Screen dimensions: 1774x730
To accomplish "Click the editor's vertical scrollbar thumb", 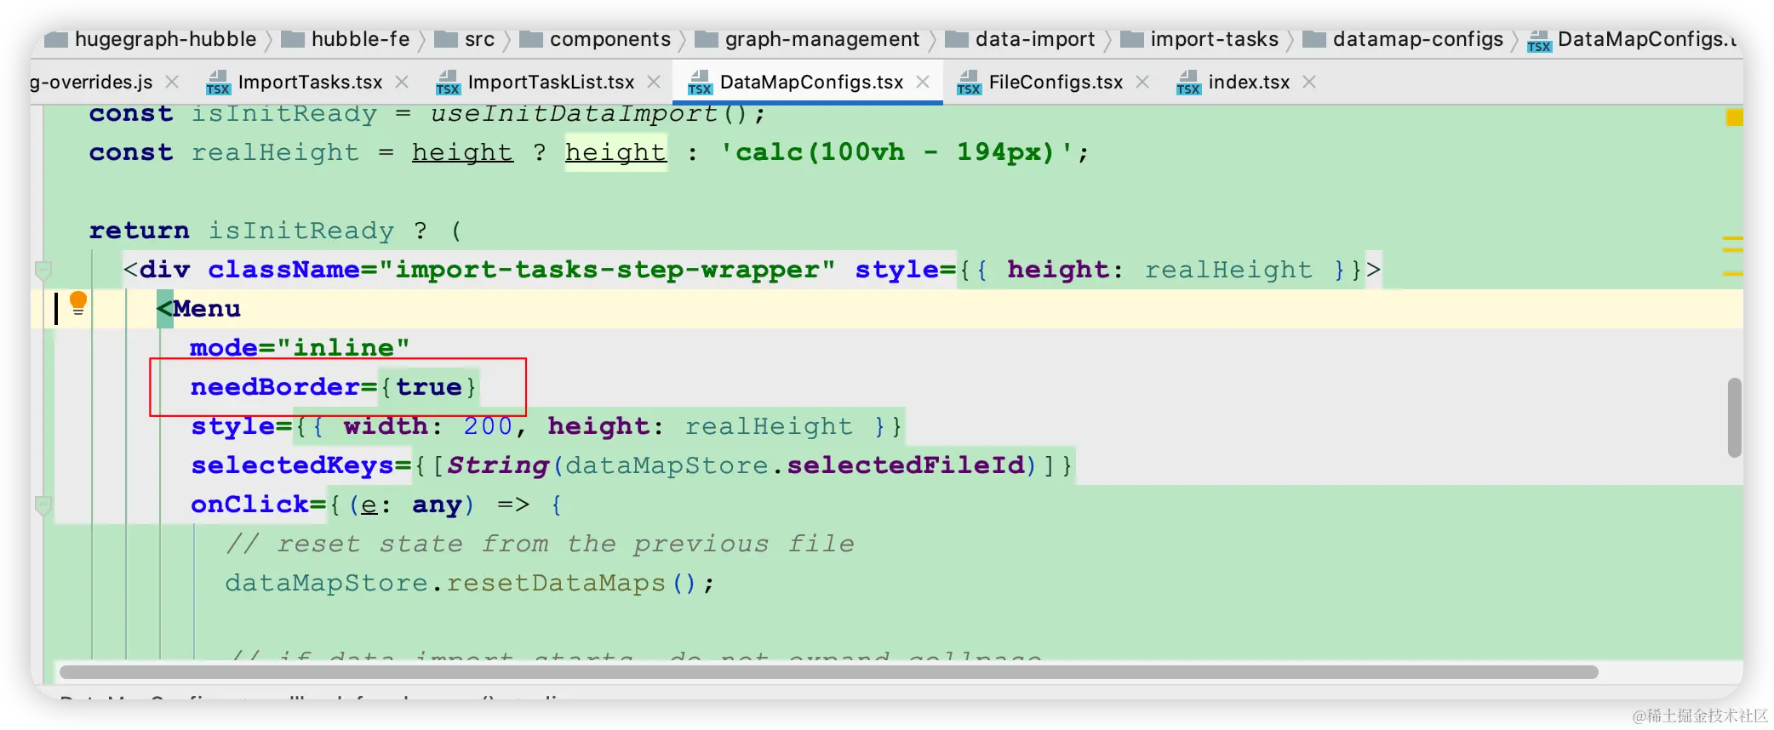I will (1734, 418).
